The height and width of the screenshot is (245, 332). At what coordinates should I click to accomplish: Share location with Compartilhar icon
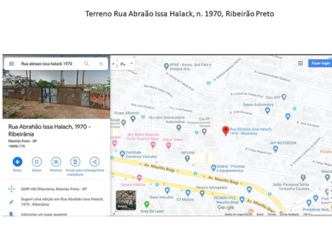pos(95,161)
